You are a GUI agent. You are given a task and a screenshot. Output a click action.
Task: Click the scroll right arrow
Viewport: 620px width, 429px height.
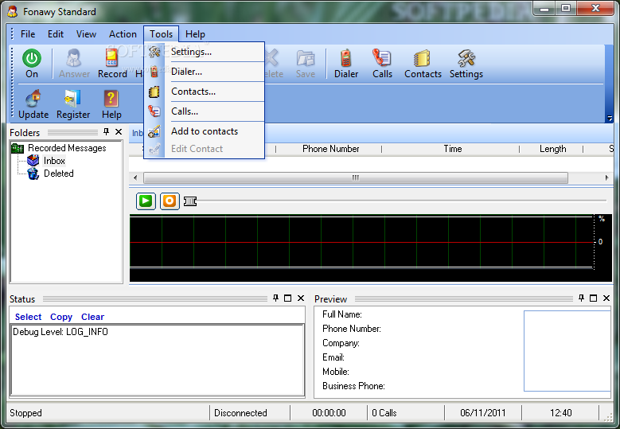pos(606,177)
